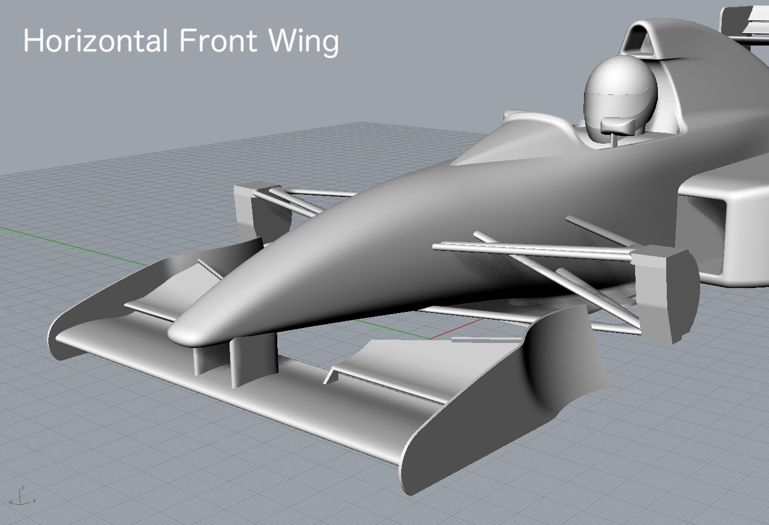This screenshot has width=769, height=525.
Task: Select the driver's helmet on the car model
Action: (620, 99)
